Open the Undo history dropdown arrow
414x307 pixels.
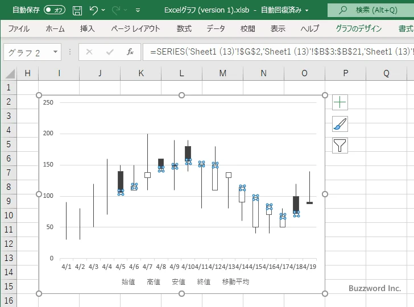pyautogui.click(x=103, y=10)
